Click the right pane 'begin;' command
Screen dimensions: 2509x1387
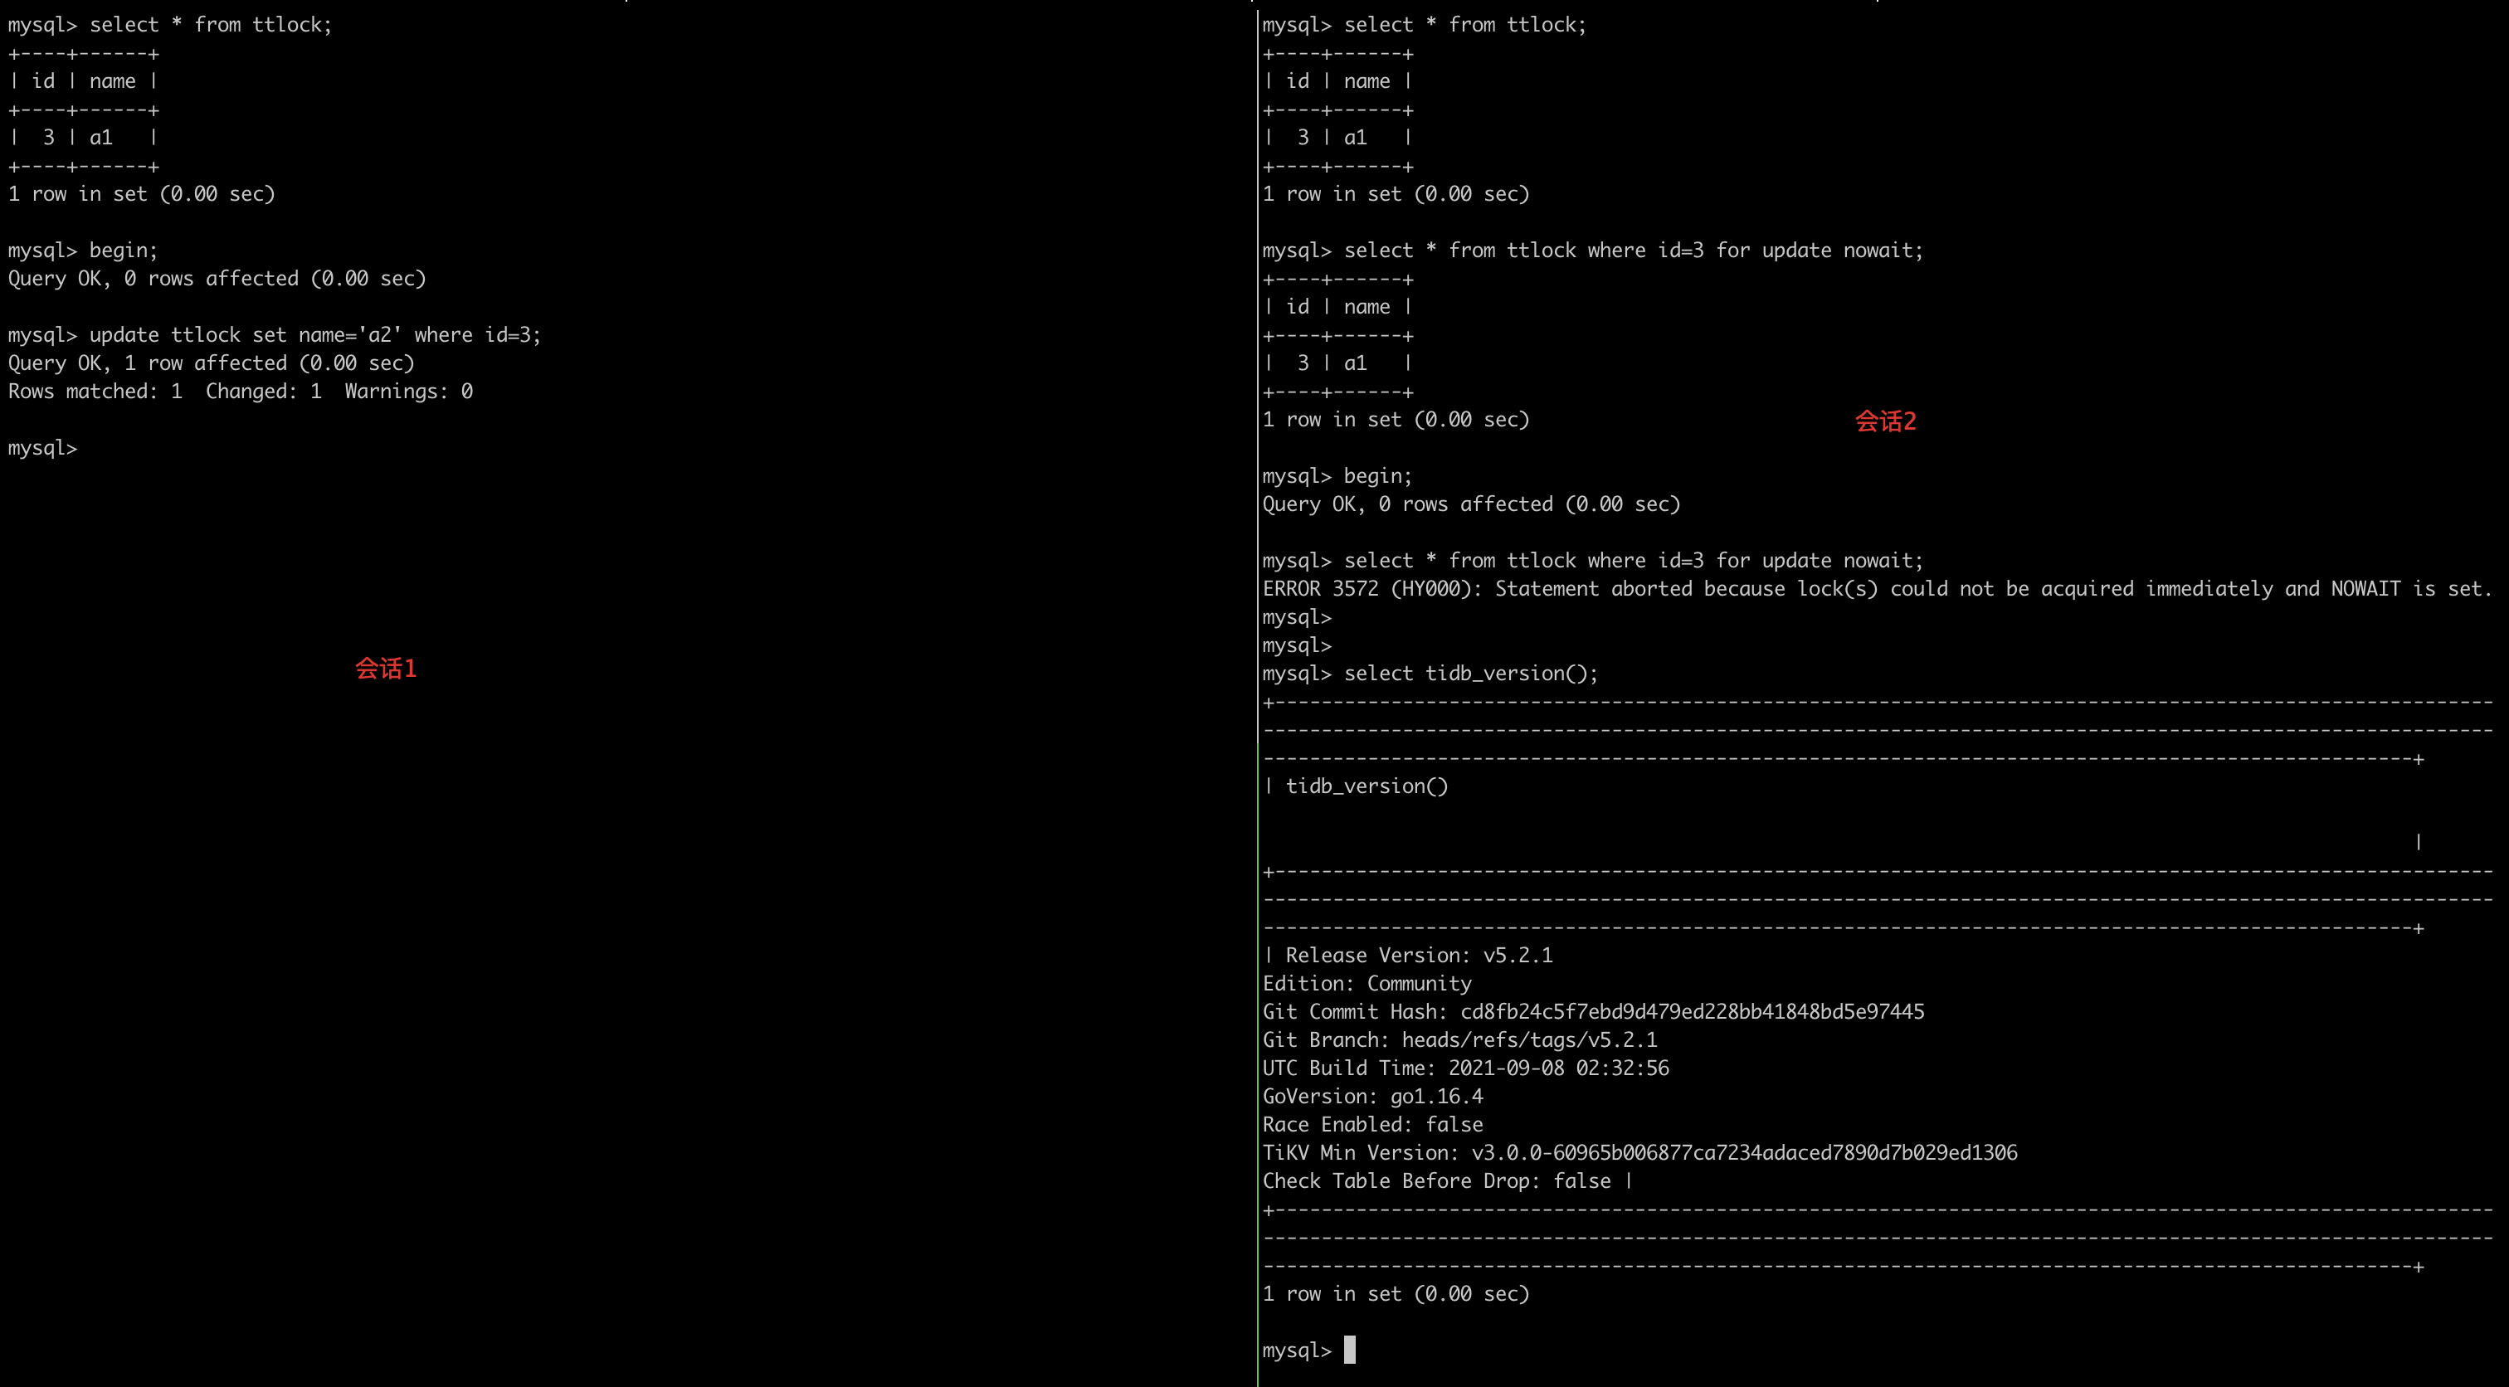point(1376,476)
